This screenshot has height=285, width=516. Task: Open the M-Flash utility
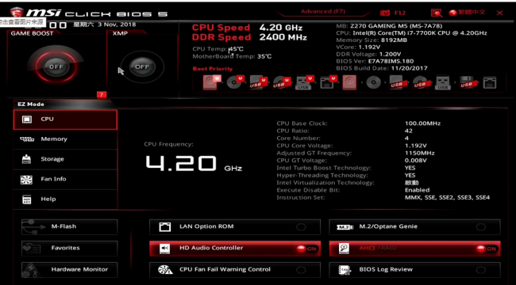(x=69, y=227)
